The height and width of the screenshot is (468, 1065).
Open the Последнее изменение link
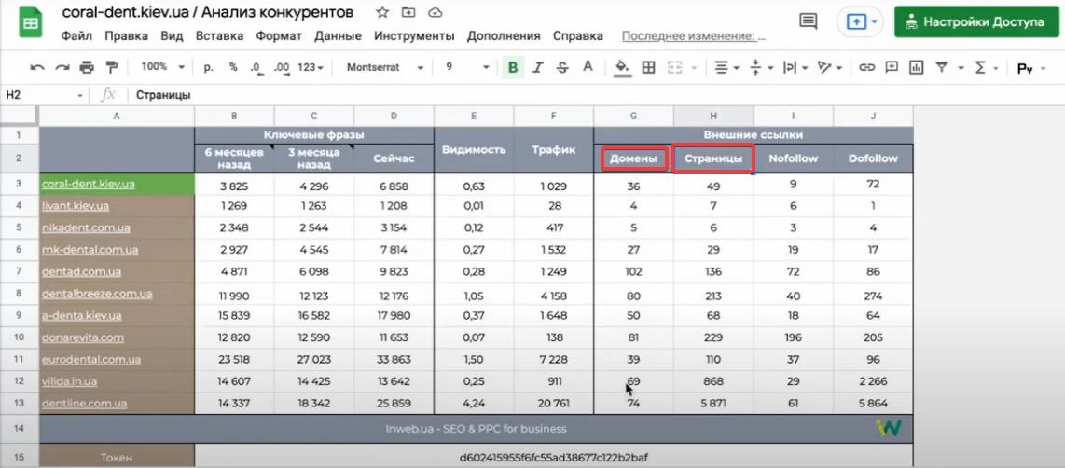tap(694, 36)
